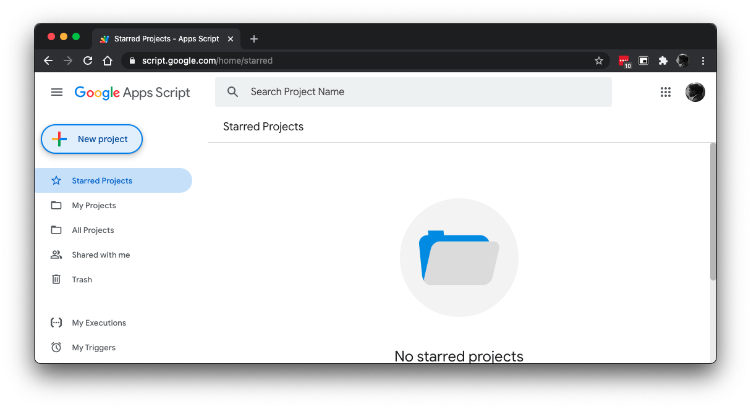Open the hamburger main menu

57,92
